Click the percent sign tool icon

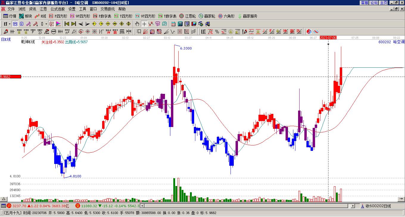pos(217,32)
